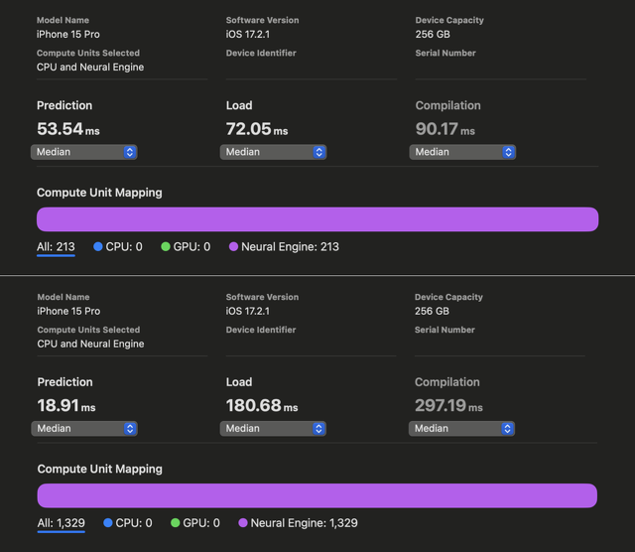
Task: Select the "All: 213" filter tab
Action: pos(56,247)
